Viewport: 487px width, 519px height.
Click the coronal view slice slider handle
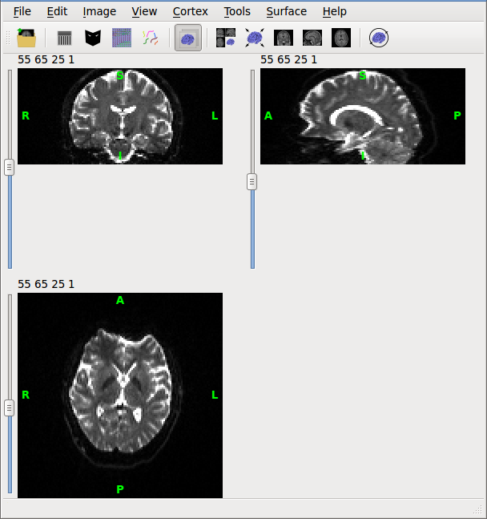tap(10, 167)
